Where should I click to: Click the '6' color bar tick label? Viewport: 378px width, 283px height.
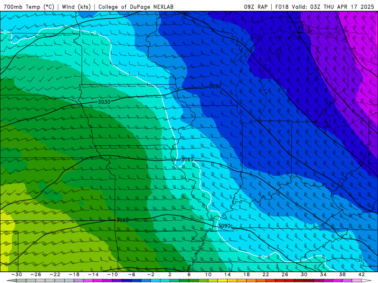coord(189,275)
